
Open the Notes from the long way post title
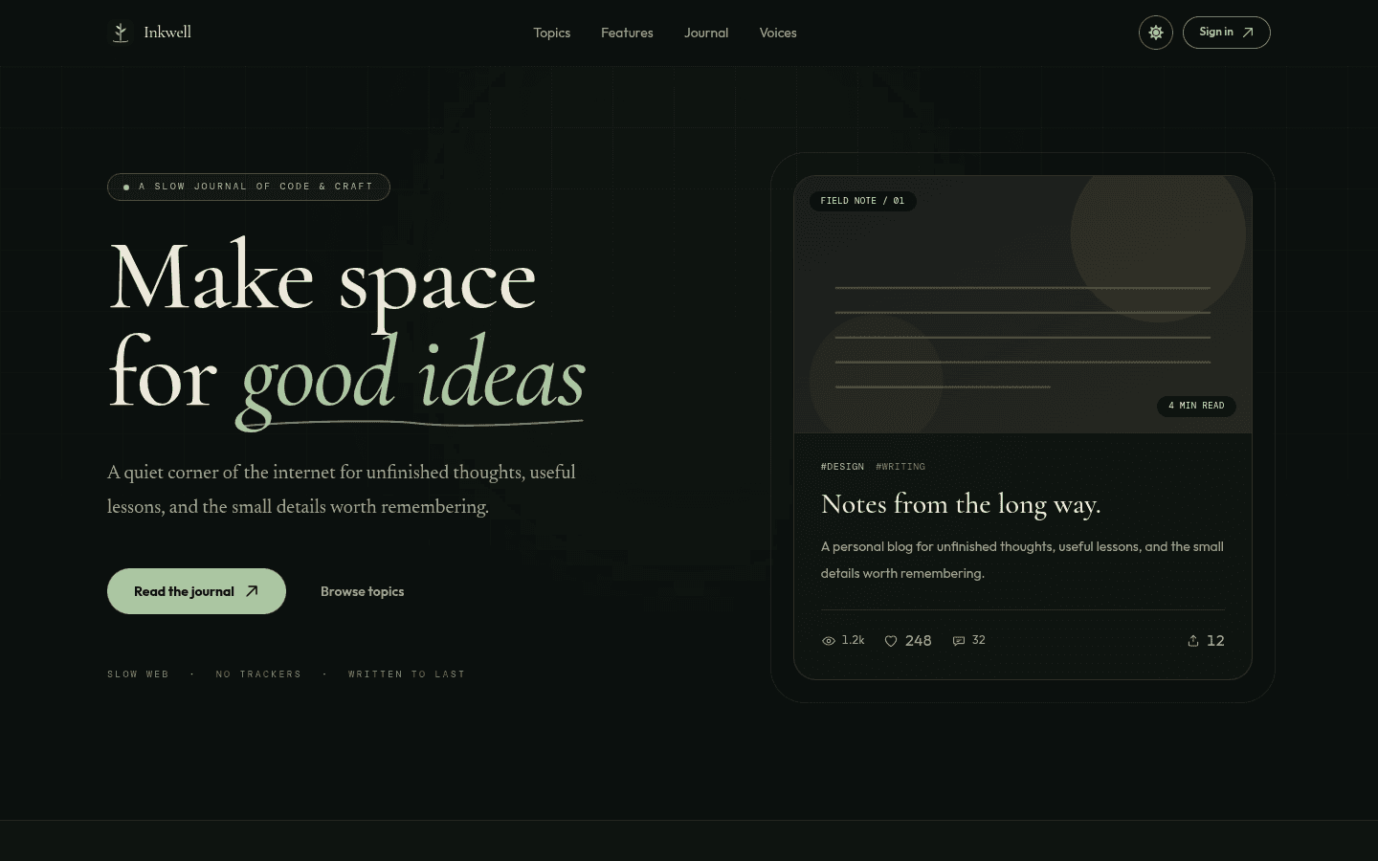[x=961, y=504]
